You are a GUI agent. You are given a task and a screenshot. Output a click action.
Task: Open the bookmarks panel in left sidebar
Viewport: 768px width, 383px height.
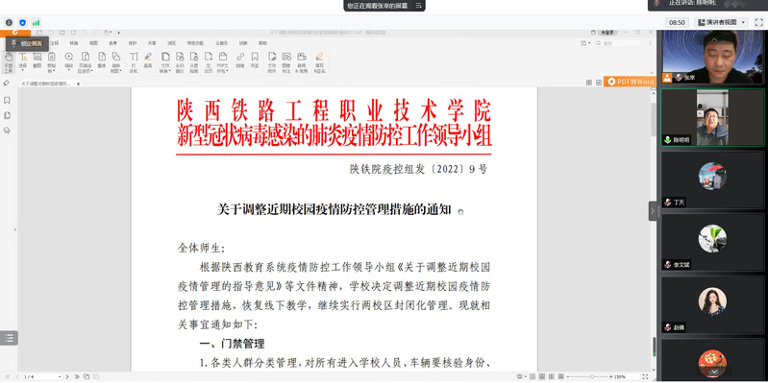(7, 100)
